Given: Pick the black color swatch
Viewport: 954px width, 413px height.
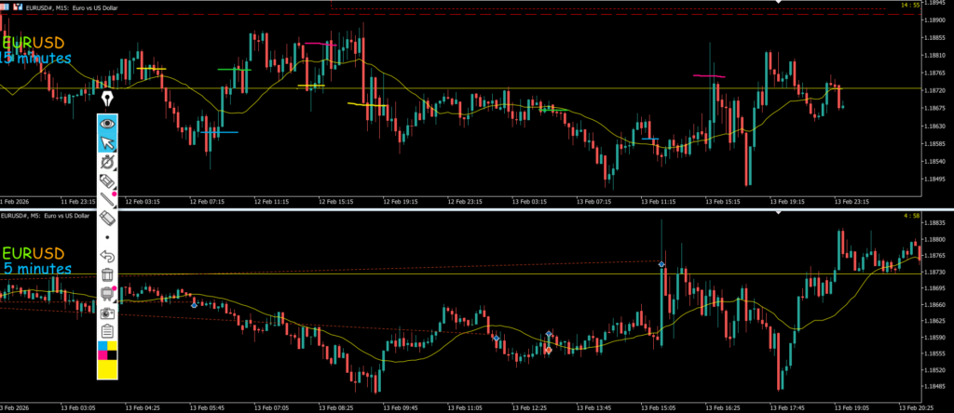Looking at the screenshot, I should click(x=114, y=354).
